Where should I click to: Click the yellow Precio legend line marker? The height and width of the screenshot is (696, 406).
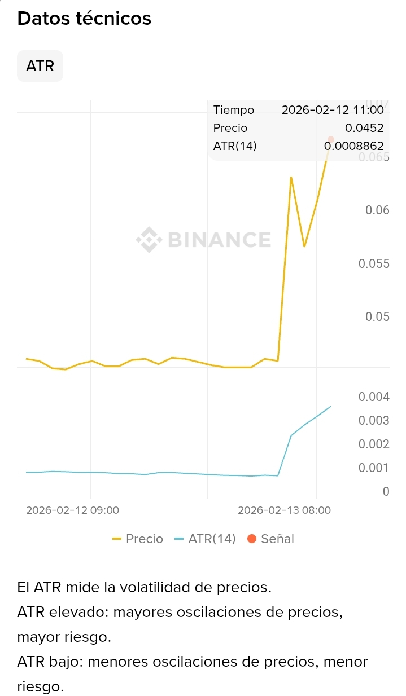117,539
